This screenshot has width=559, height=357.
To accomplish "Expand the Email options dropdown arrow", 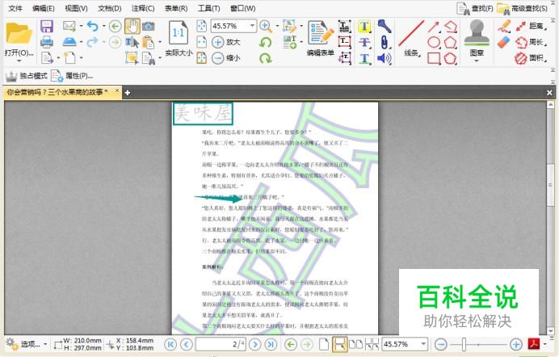I will click(81, 26).
